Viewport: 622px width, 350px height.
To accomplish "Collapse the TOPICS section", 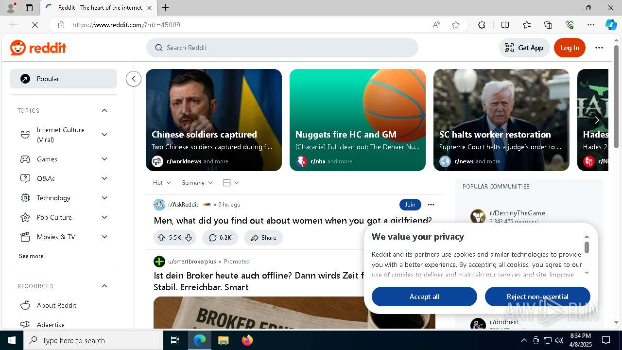I will [x=104, y=110].
